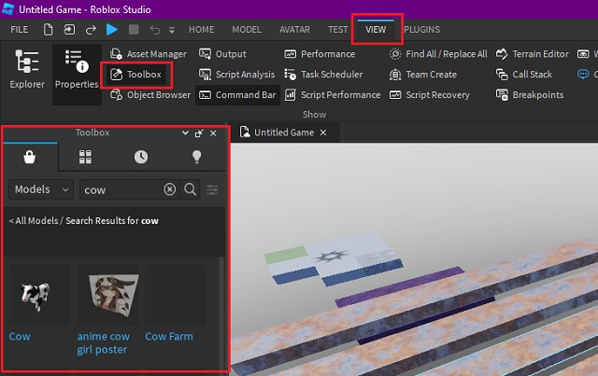Viewport: 598px width, 376px height.
Task: Open the Models category dropdown
Action: [x=41, y=189]
